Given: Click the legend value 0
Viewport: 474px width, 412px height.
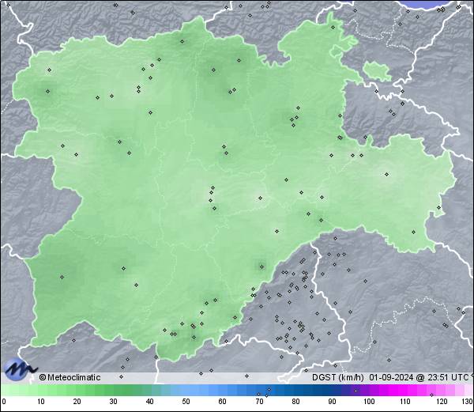Looking at the screenshot, I should (4, 402).
